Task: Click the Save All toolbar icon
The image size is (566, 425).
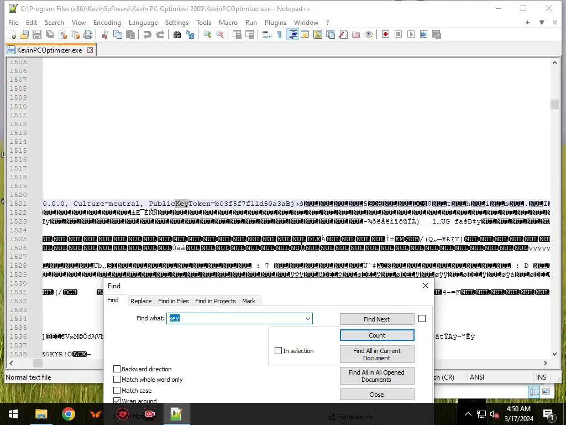Action: 50,34
